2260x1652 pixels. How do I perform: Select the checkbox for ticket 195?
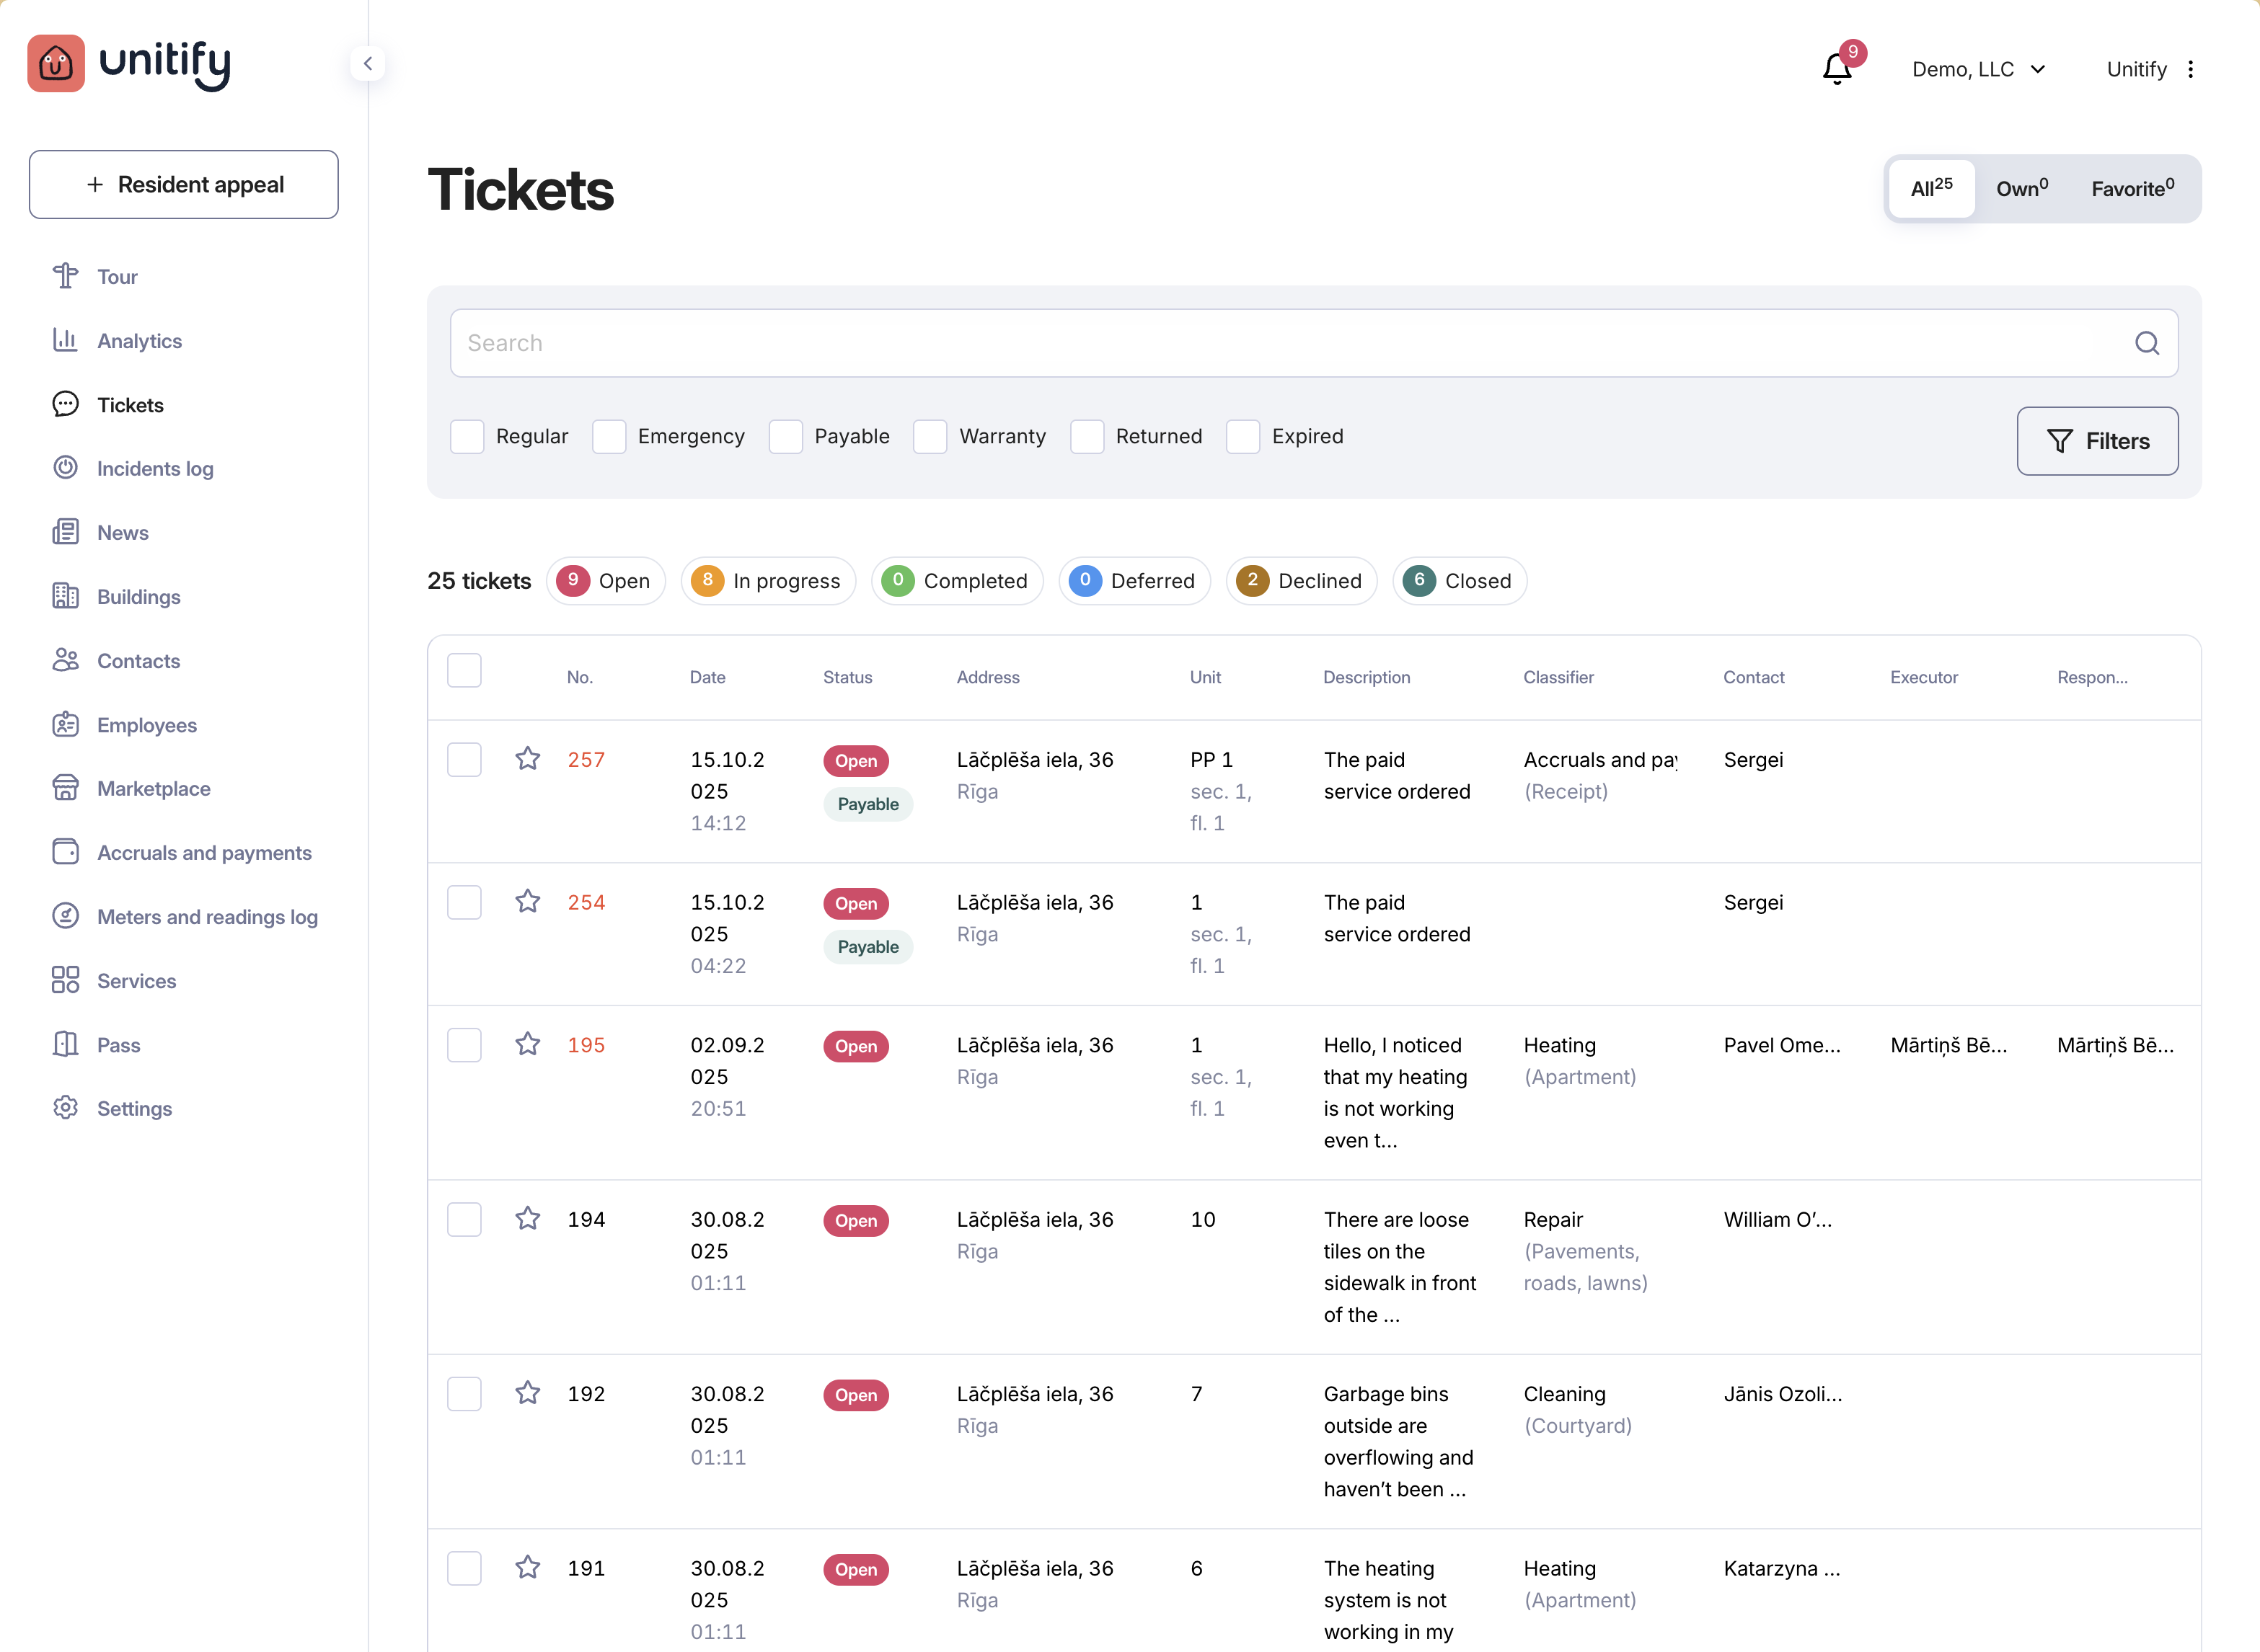[464, 1045]
